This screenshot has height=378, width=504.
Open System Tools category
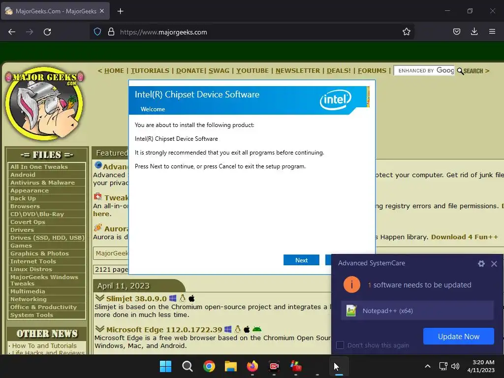tap(31, 315)
